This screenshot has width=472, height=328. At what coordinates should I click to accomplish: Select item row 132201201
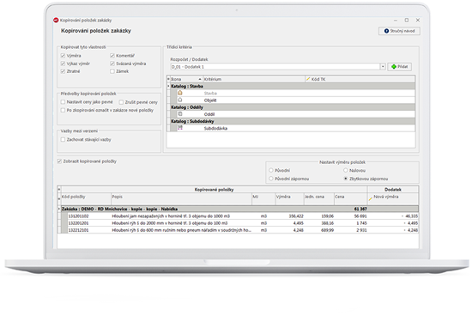click(238, 223)
